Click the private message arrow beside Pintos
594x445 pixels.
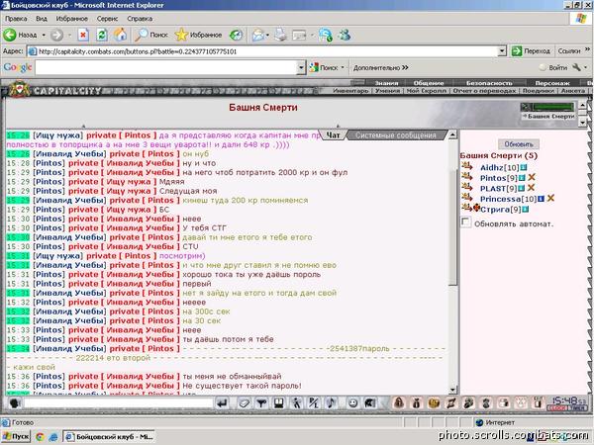click(467, 176)
